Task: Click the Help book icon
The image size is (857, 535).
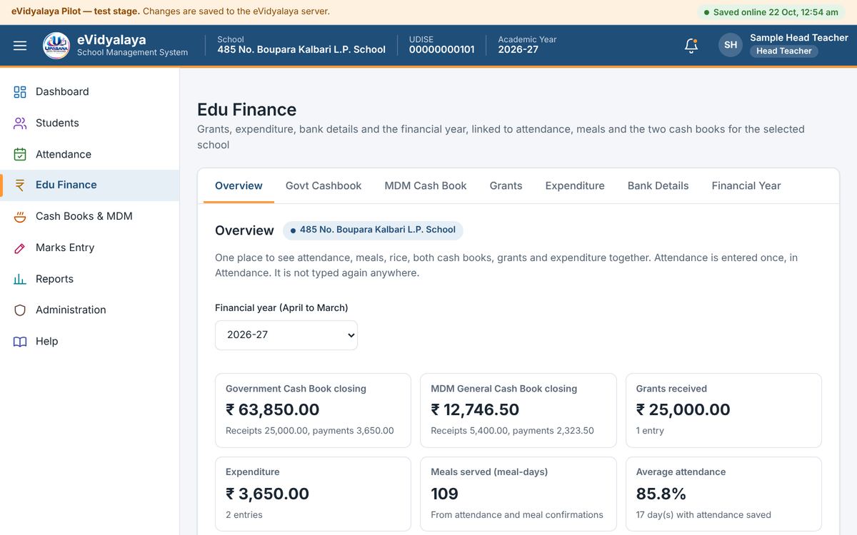Action: (x=20, y=342)
